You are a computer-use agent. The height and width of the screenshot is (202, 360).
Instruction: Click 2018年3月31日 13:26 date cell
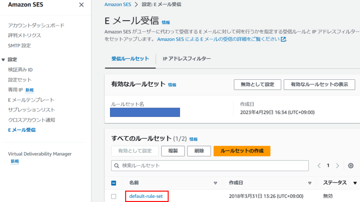click(x=266, y=196)
